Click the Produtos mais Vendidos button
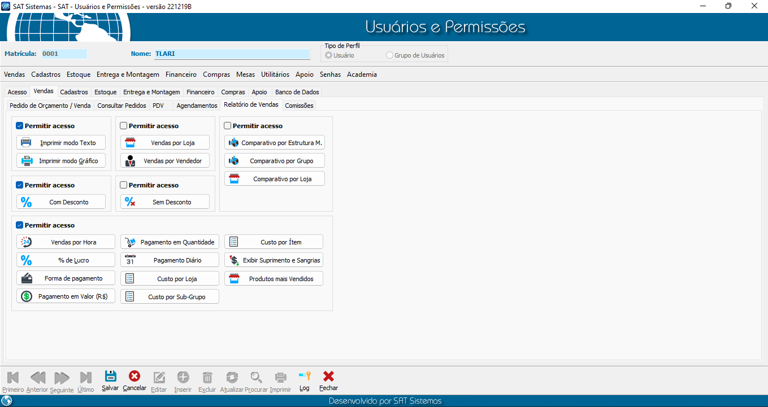This screenshot has height=407, width=768. pyautogui.click(x=274, y=279)
